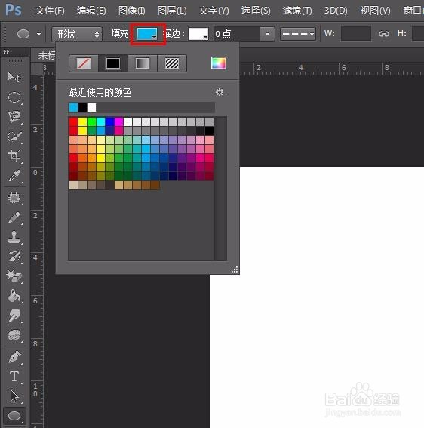This screenshot has width=424, height=428.
Task: Set fill type to No Color
Action: [84, 63]
